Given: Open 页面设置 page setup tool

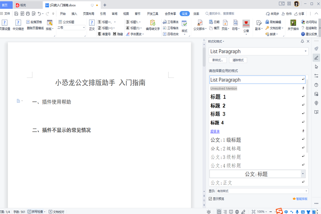Looking at the screenshot, I should [5, 25].
